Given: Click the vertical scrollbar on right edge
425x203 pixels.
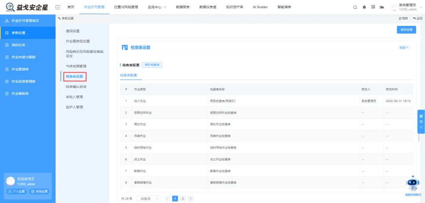Looking at the screenshot, I should pos(419,138).
